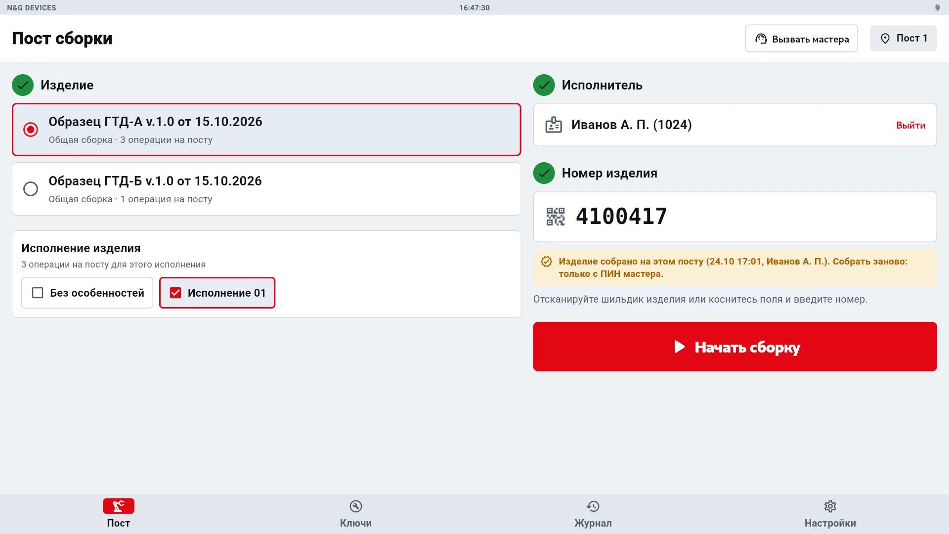Open the Пост tab label
Viewport: 949px width, 534px height.
(x=119, y=523)
